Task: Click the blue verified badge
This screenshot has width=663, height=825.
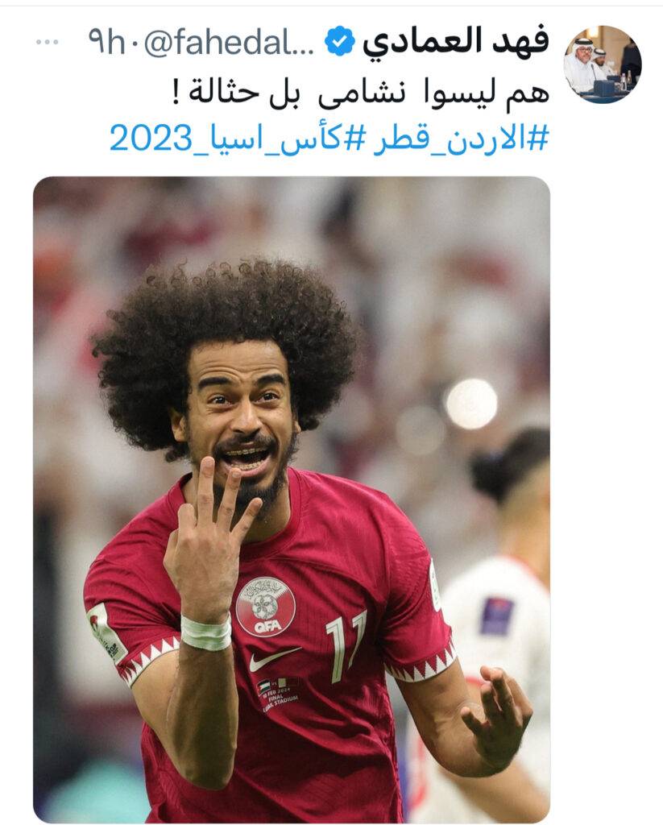Action: [339, 42]
